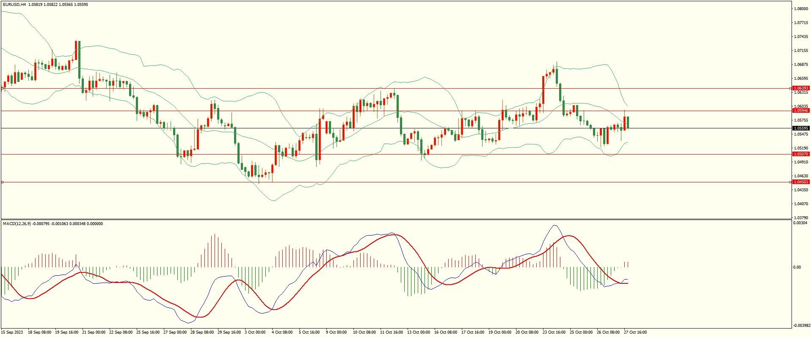Click the 1.04070 price axis label

click(x=801, y=204)
